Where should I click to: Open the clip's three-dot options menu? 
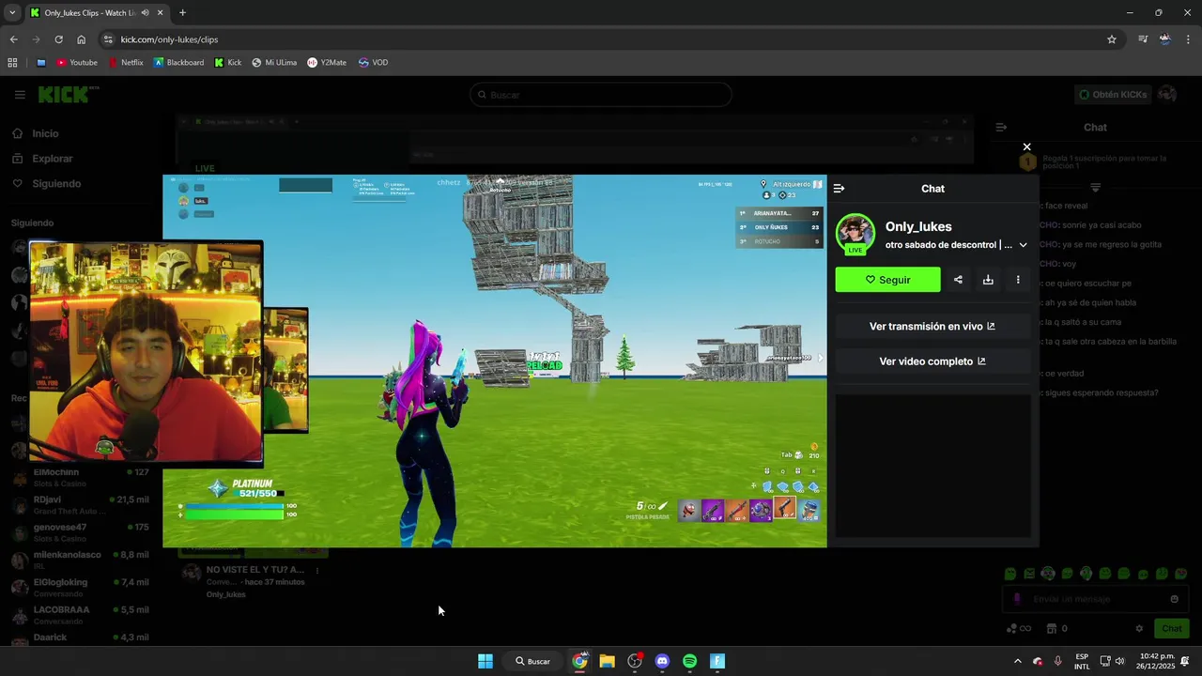click(1018, 280)
